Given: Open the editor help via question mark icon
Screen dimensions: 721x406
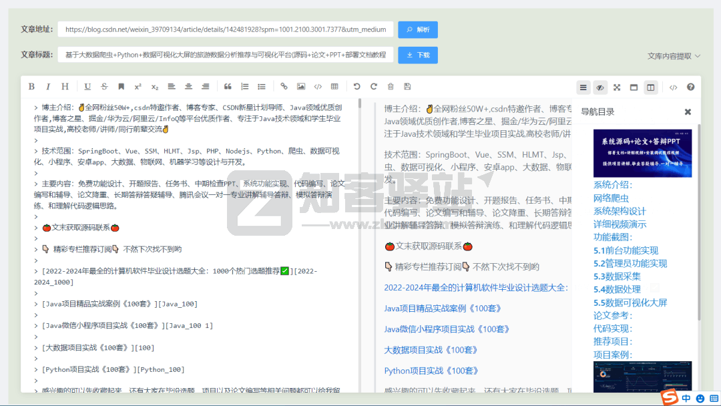Looking at the screenshot, I should click(x=690, y=86).
